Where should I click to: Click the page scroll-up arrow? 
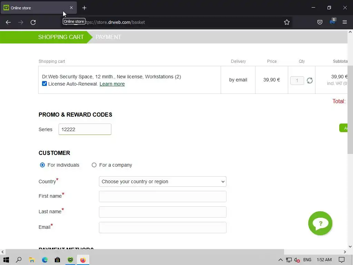point(350,32)
